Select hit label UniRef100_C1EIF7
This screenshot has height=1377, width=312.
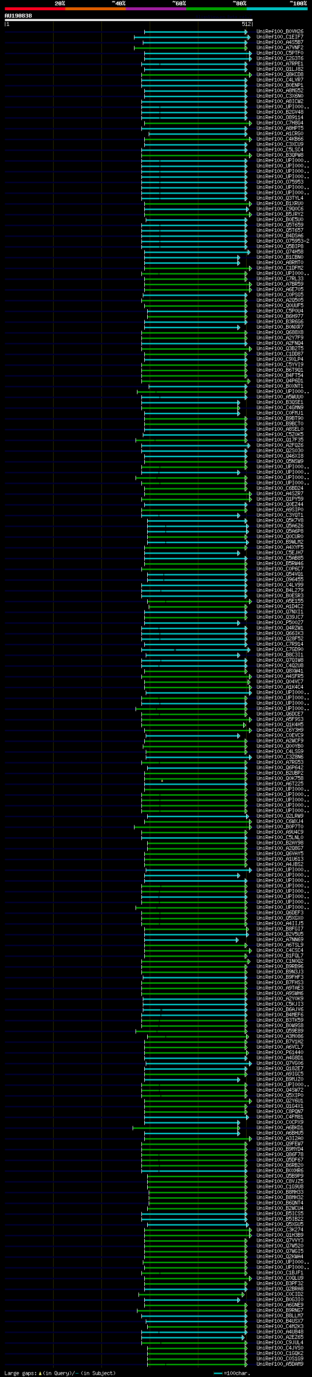point(279,37)
